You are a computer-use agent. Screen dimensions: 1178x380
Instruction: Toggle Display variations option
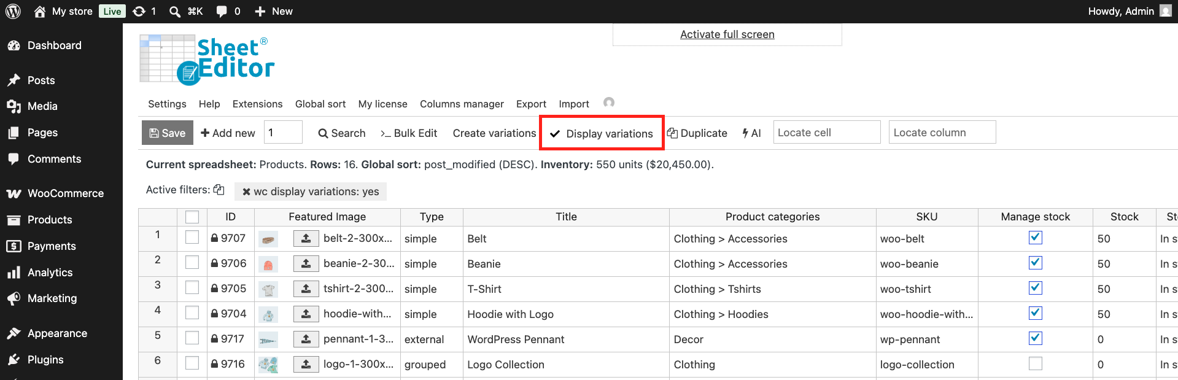pyautogui.click(x=602, y=133)
